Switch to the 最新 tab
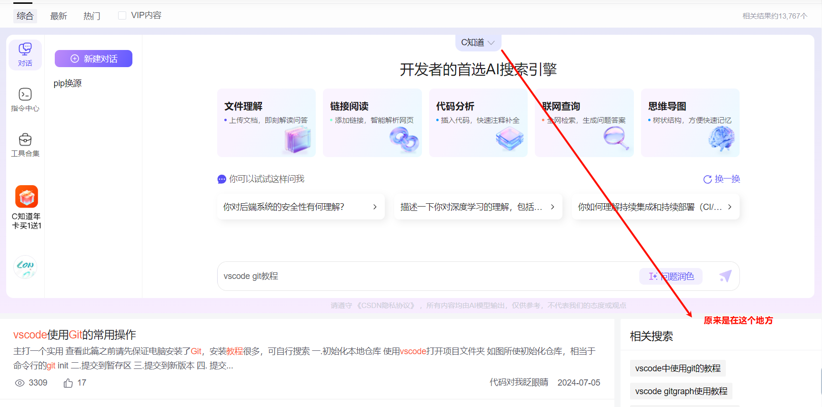822x407 pixels. 59,16
